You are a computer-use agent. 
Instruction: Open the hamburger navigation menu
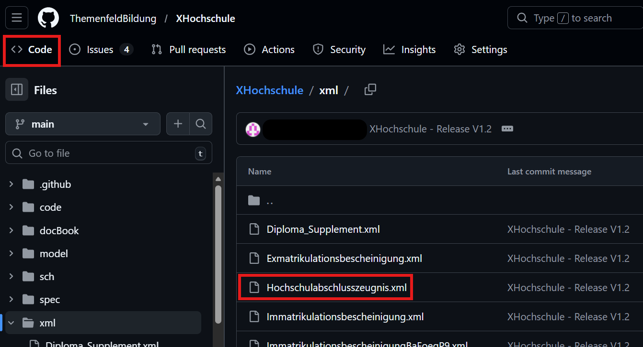coord(17,18)
